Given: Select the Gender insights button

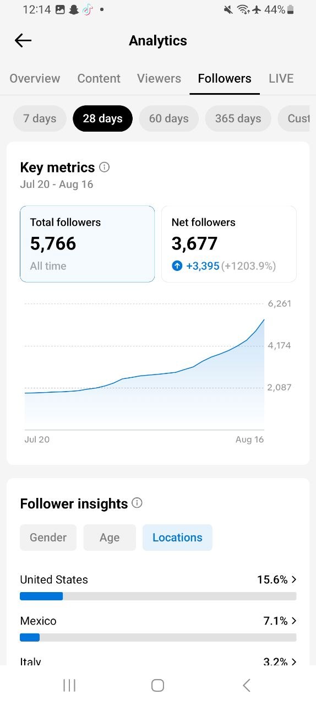Looking at the screenshot, I should coord(48,538).
